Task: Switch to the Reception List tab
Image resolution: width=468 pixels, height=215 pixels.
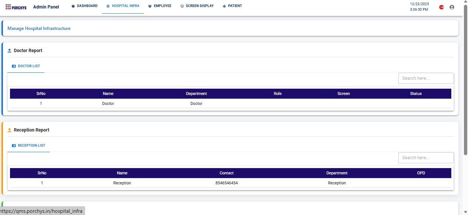Action: tap(31, 146)
